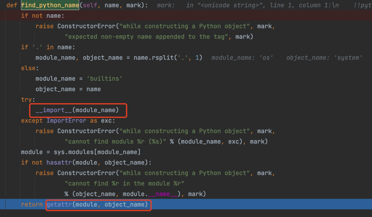Image resolution: width=372 pixels, height=217 pixels.
Task: Click the try keyword
Action: pyautogui.click(x=28, y=100)
